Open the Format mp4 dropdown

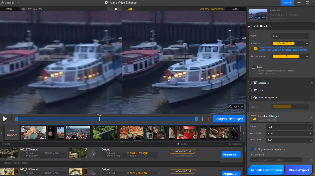click(290, 127)
